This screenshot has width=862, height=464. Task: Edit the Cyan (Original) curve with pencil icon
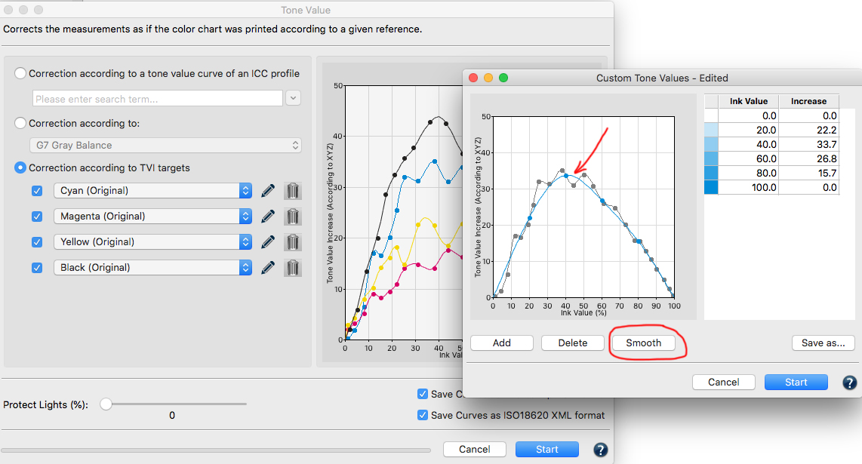[x=268, y=191]
